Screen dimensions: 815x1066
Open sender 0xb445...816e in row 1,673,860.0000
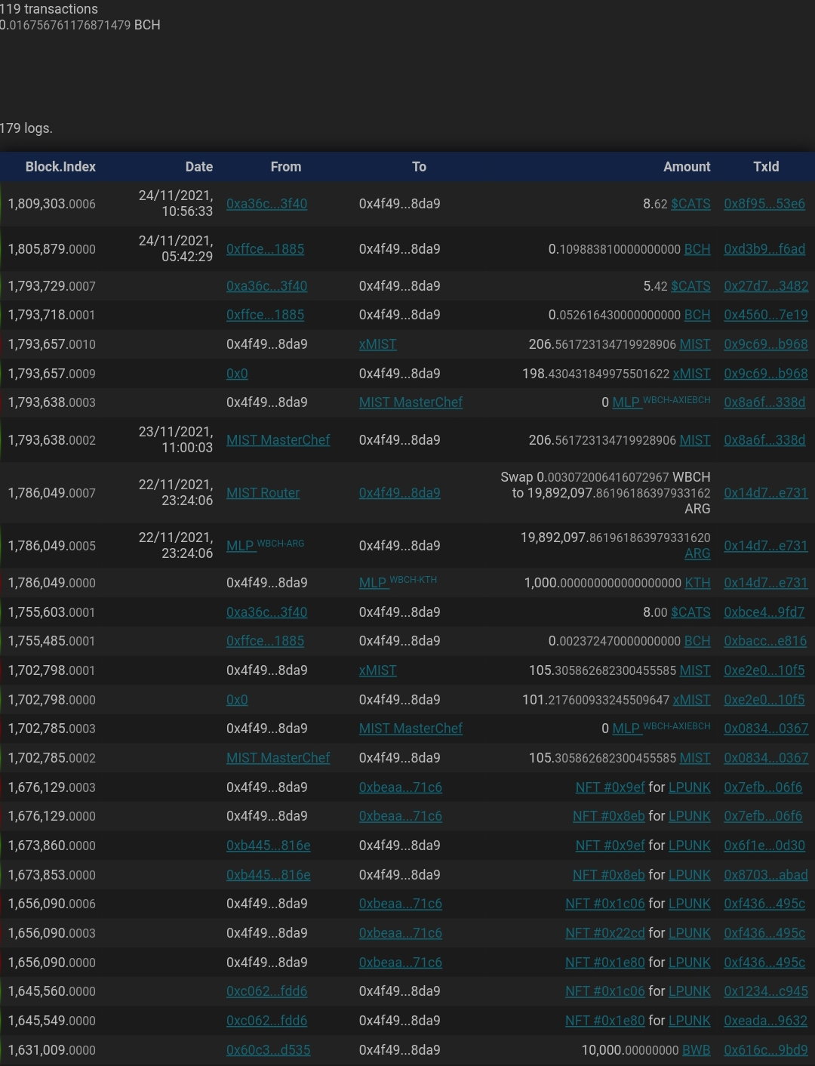[x=268, y=846]
